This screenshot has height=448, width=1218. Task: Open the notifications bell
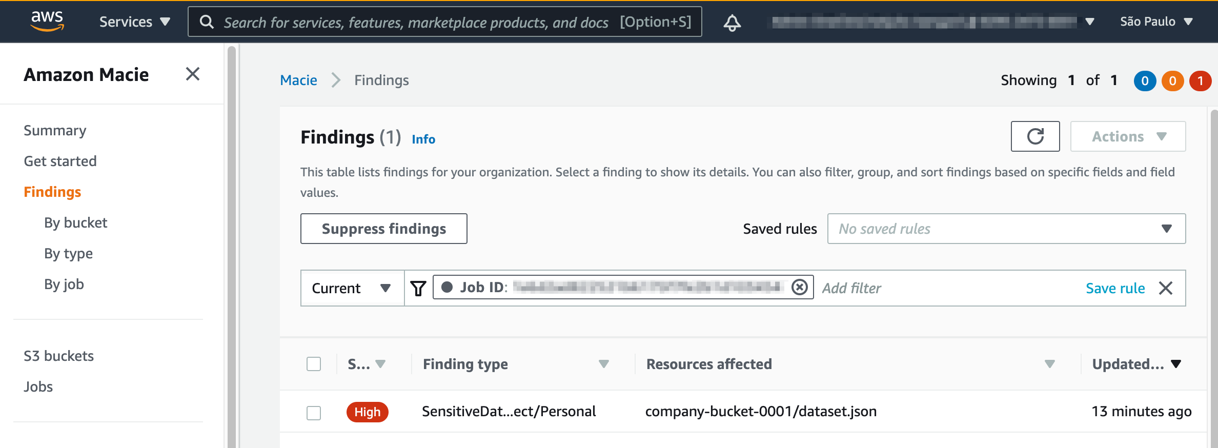coord(732,23)
